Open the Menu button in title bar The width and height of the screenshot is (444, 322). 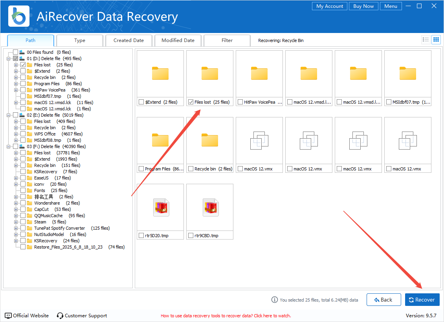(391, 6)
